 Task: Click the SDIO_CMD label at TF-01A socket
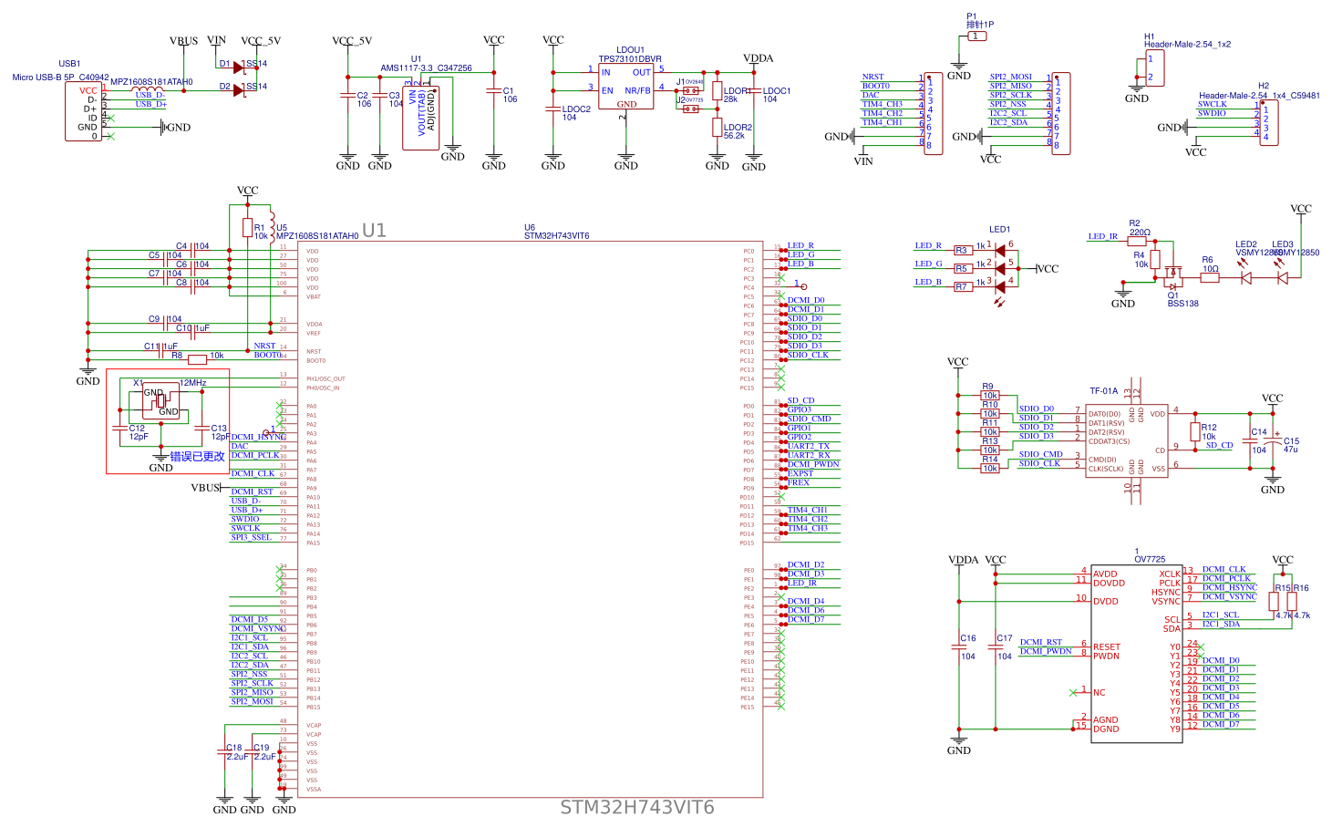tap(1041, 454)
